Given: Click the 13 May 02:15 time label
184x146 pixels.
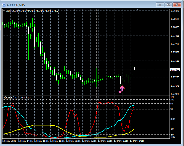Looking at the screenshot, I should [x=121, y=141].
